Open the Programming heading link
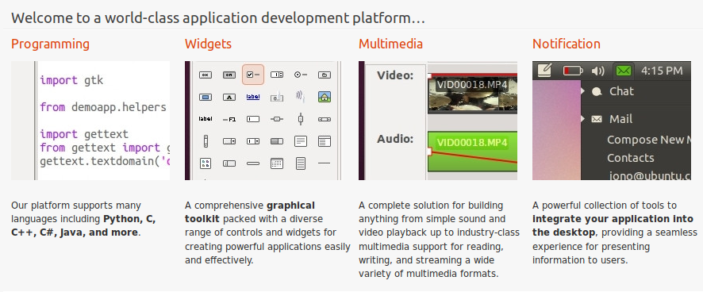This screenshot has width=703, height=292. pyautogui.click(x=50, y=44)
